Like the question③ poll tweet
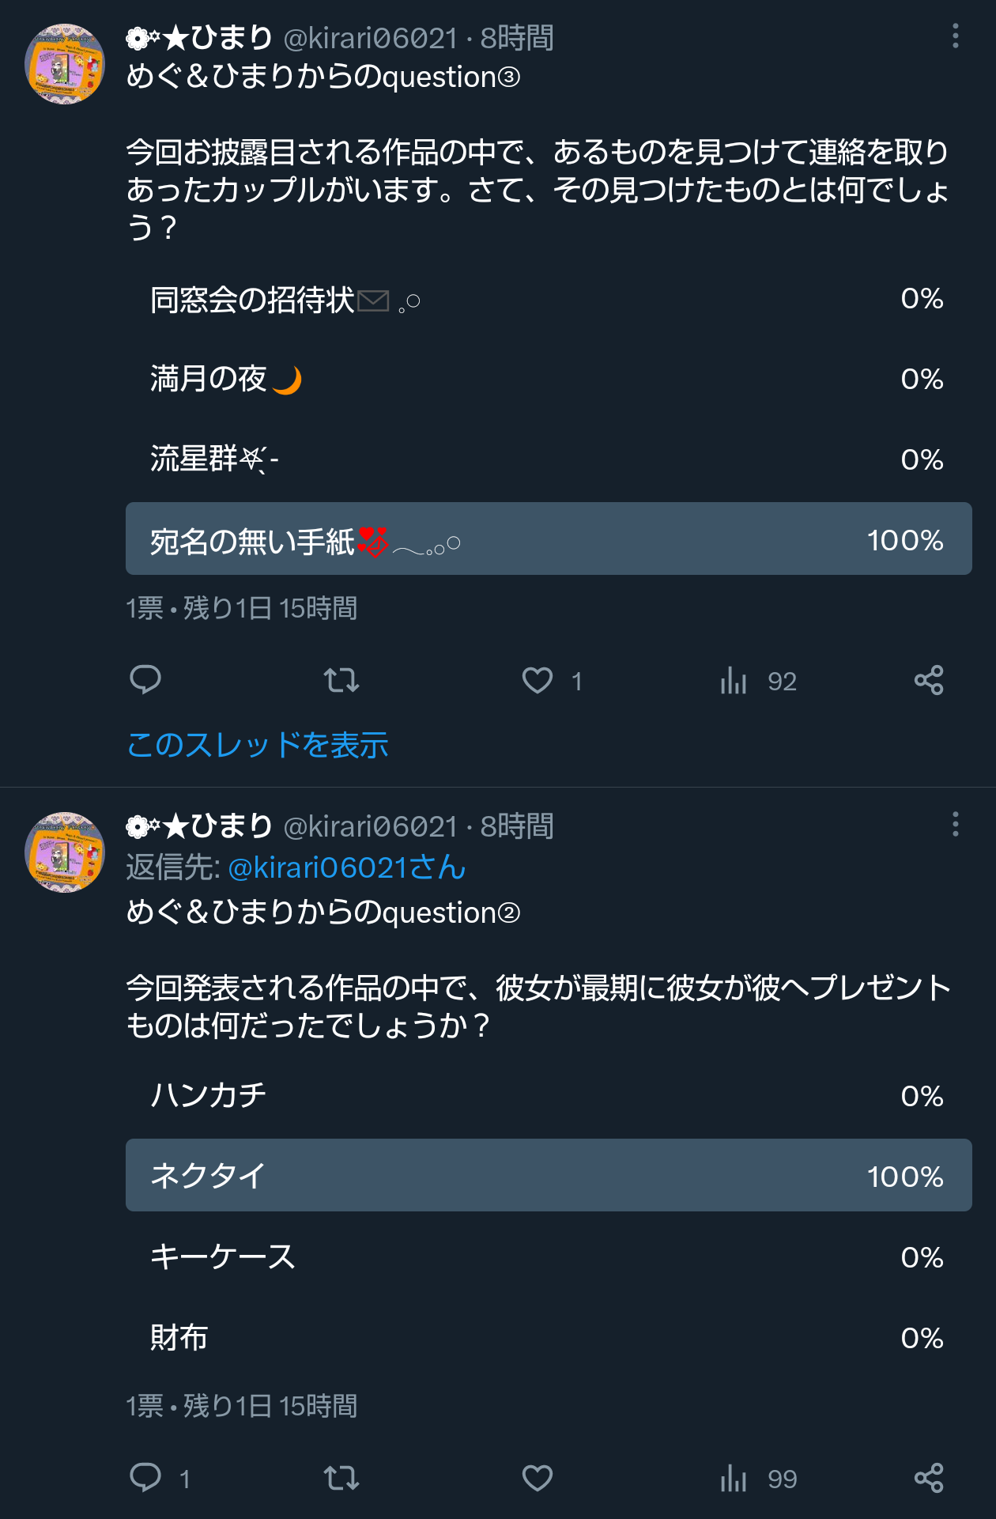The width and height of the screenshot is (996, 1519). [538, 680]
